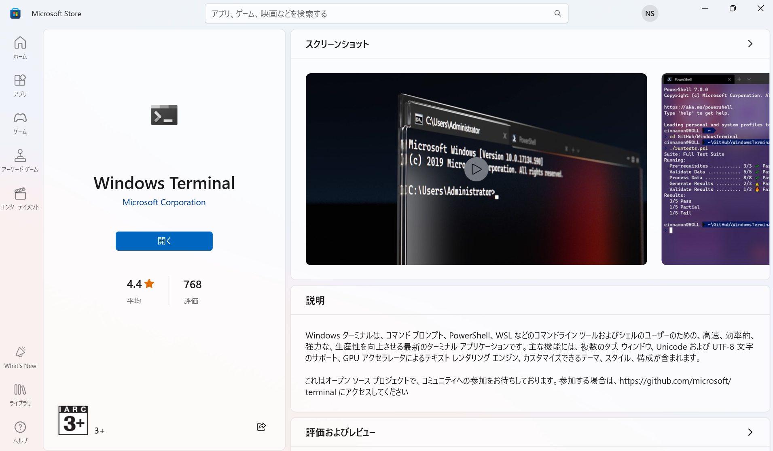Click the 評価およびレビュー heading text
The height and width of the screenshot is (451, 773).
pyautogui.click(x=341, y=432)
